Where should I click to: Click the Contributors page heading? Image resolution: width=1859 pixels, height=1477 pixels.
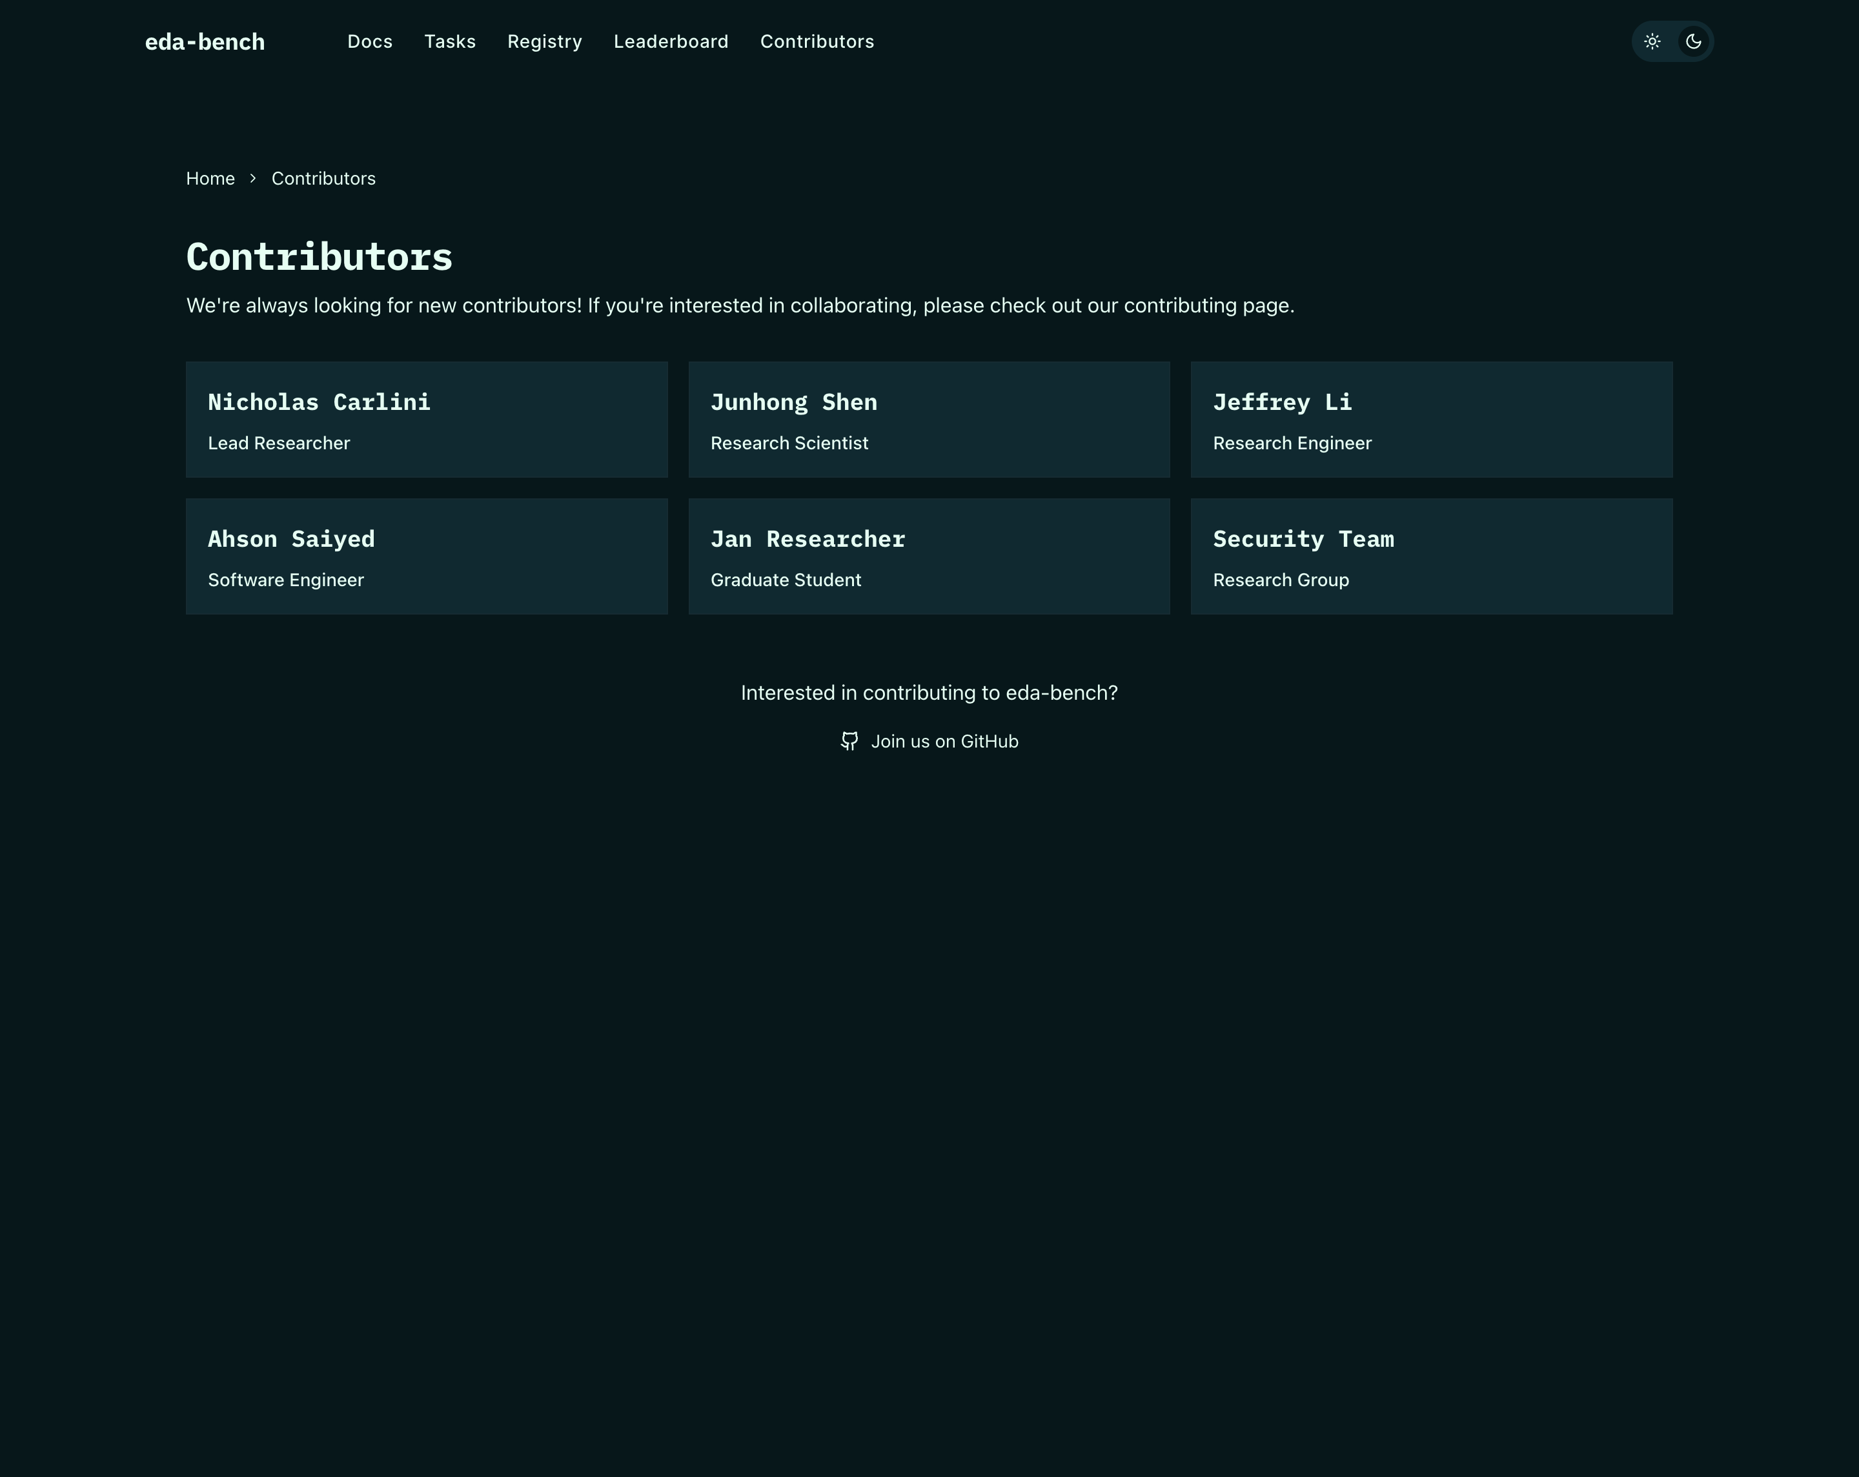(319, 257)
